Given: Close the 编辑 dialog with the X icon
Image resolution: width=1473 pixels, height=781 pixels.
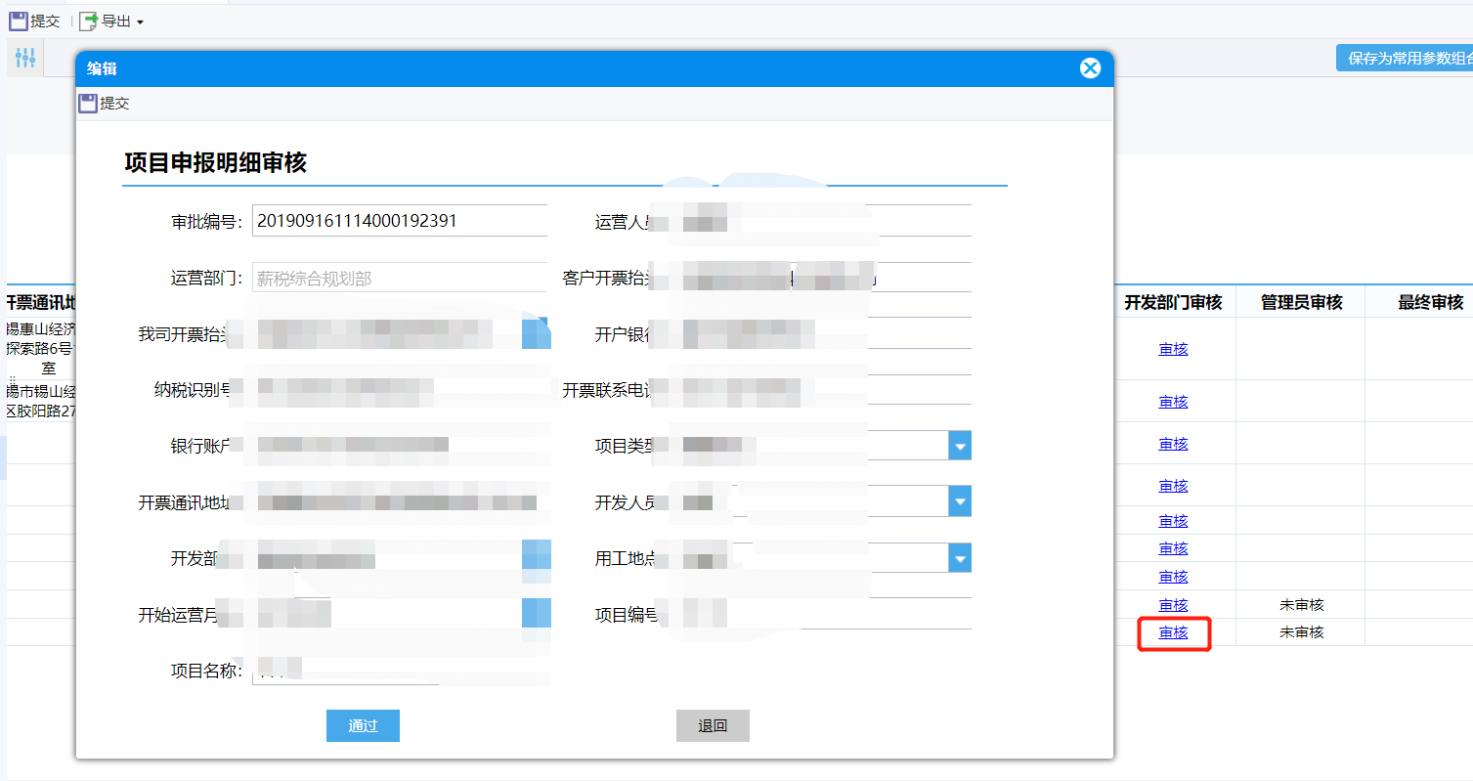Looking at the screenshot, I should 1090,68.
